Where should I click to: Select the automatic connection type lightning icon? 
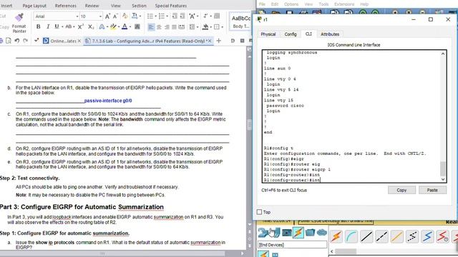pos(336,236)
